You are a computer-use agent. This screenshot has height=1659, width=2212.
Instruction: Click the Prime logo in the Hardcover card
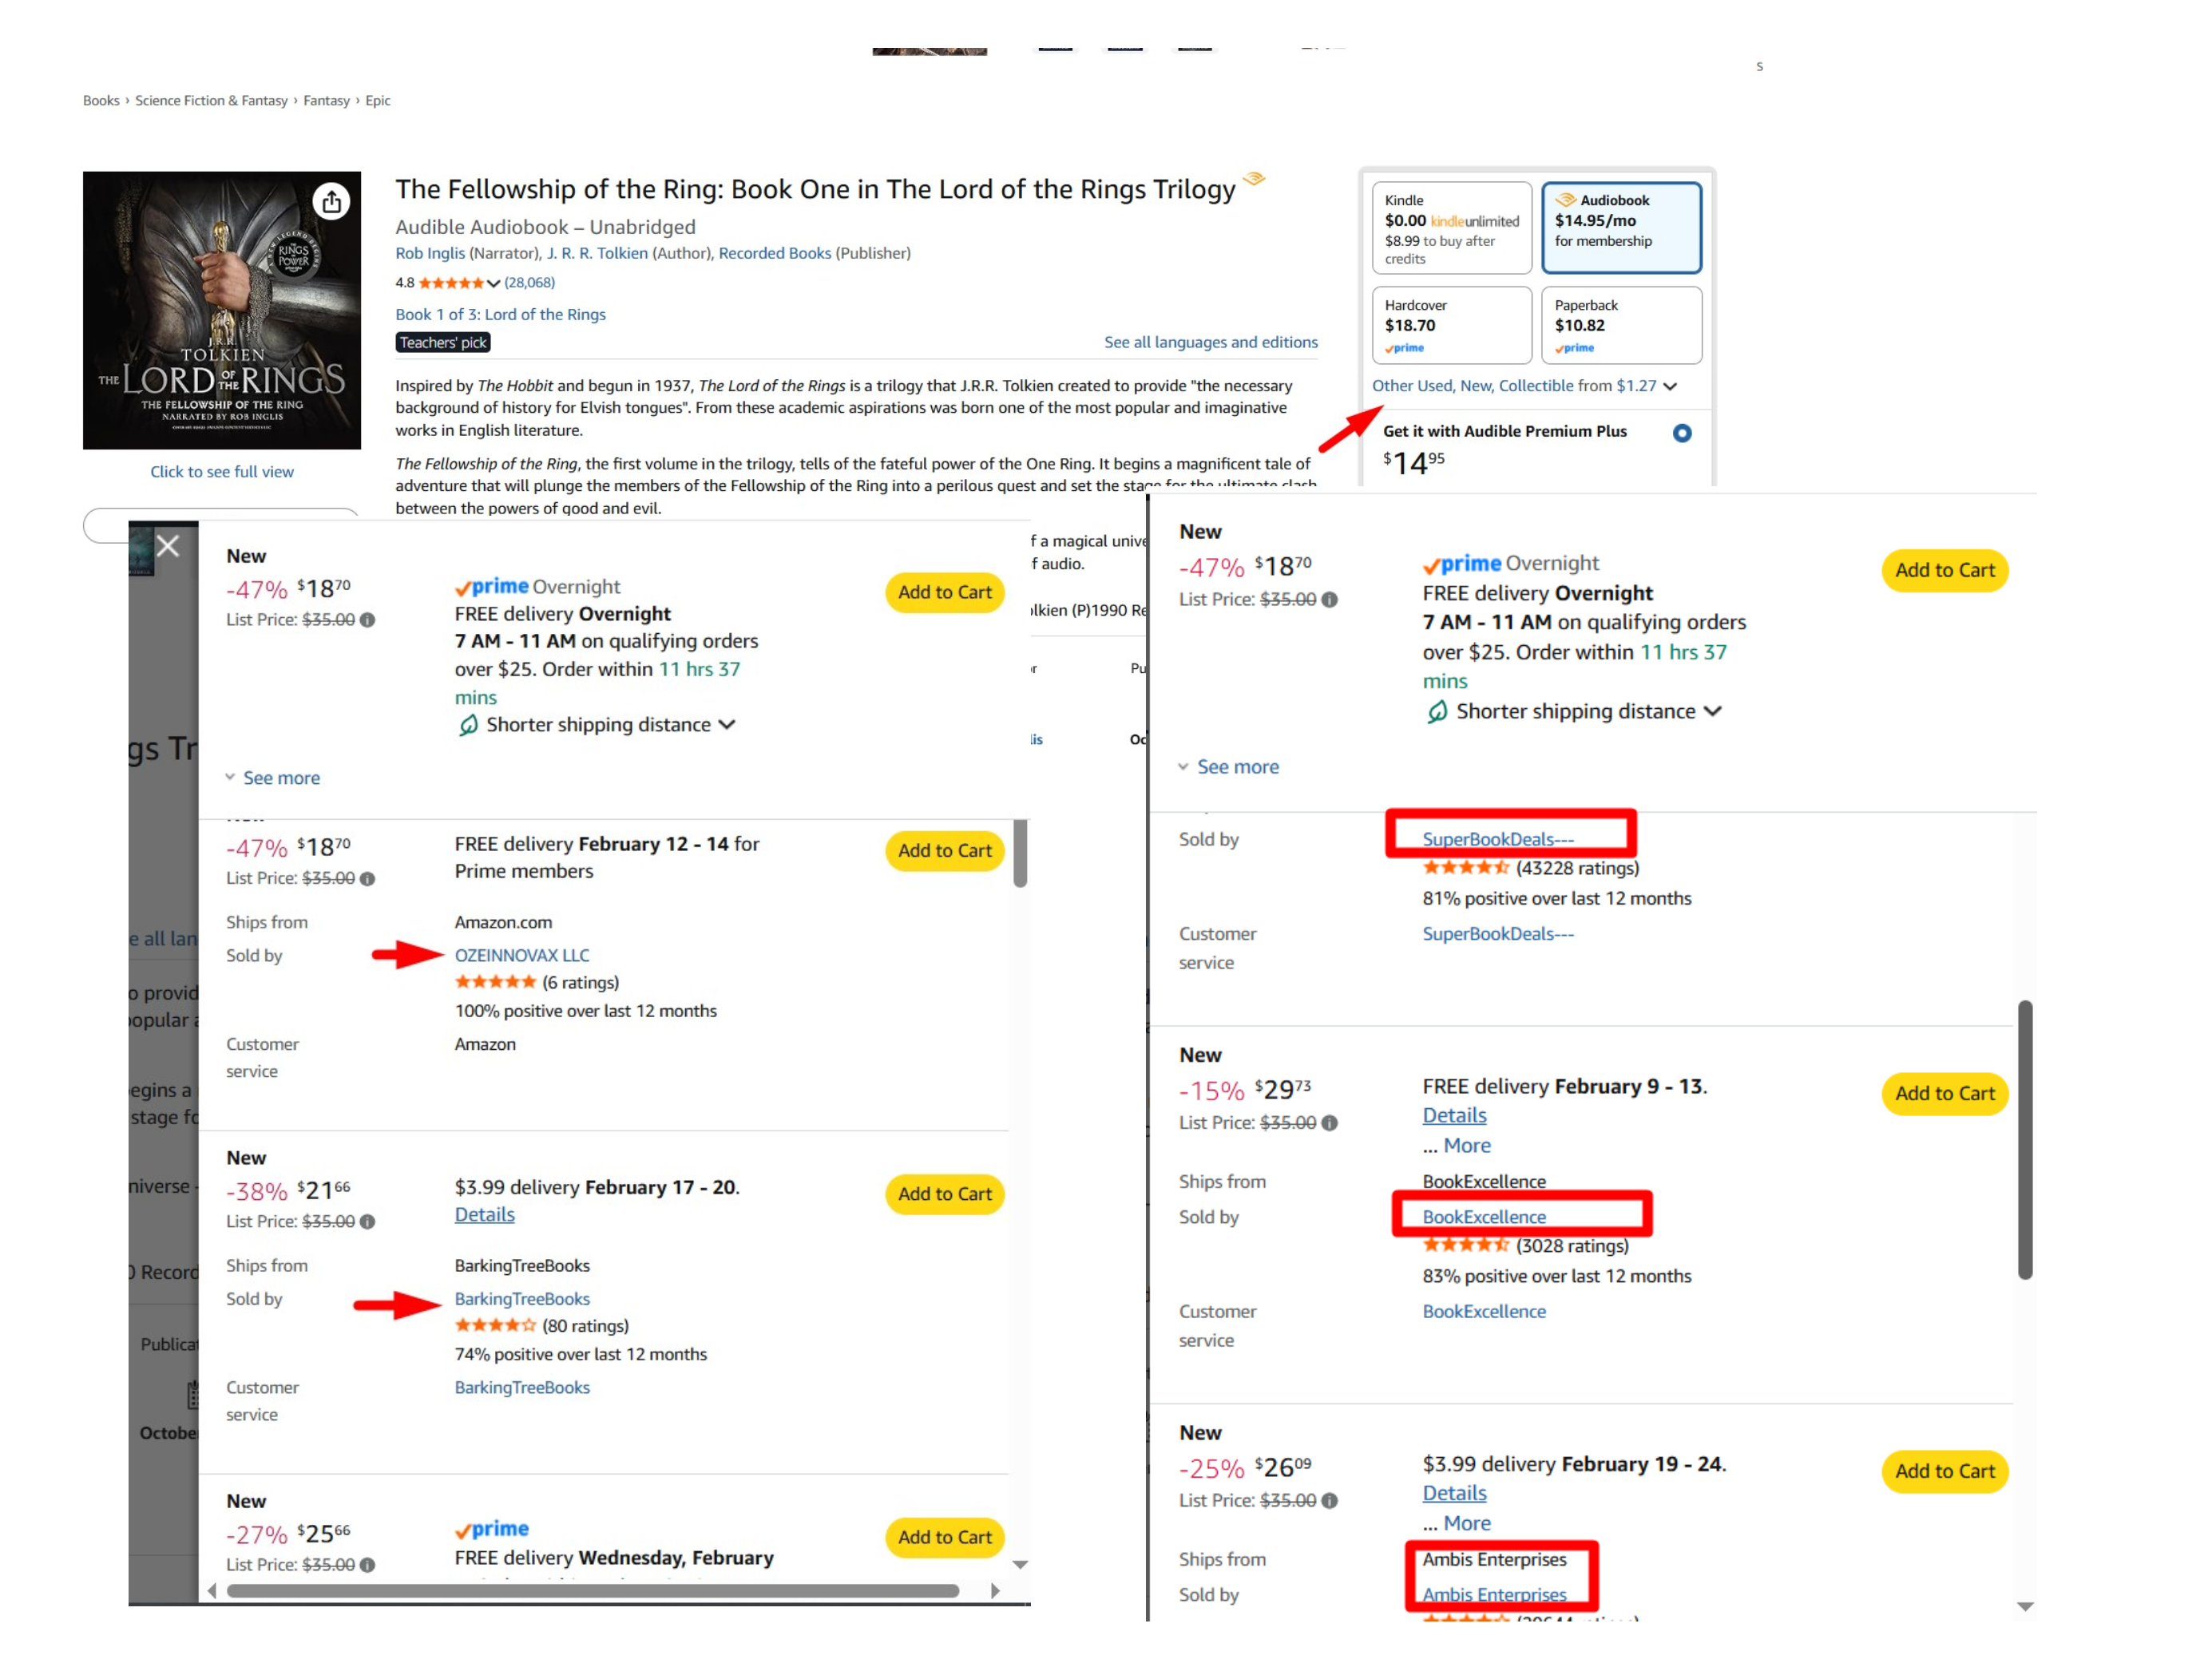(1404, 347)
